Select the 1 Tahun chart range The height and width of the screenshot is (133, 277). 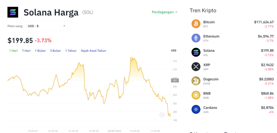coord(71,51)
